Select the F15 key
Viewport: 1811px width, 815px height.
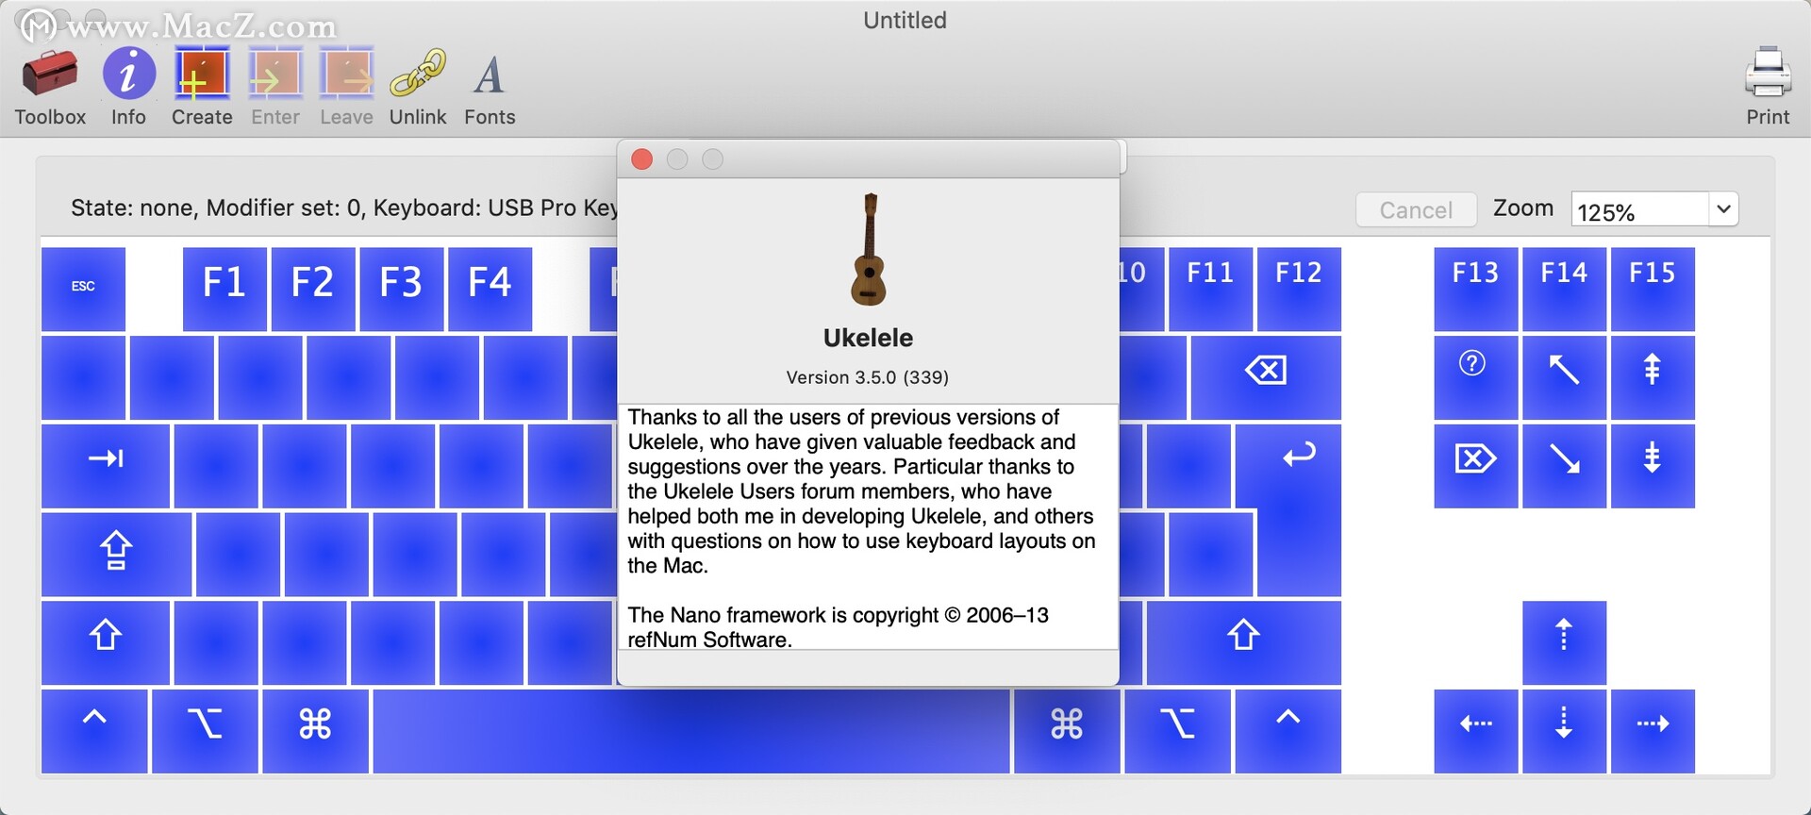[1653, 289]
